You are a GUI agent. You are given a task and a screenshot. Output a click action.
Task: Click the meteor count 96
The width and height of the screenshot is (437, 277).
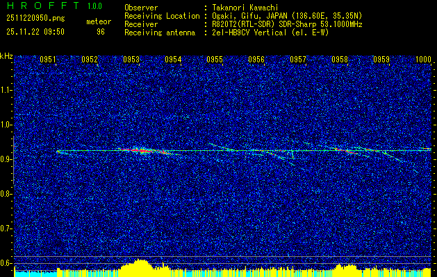[101, 32]
